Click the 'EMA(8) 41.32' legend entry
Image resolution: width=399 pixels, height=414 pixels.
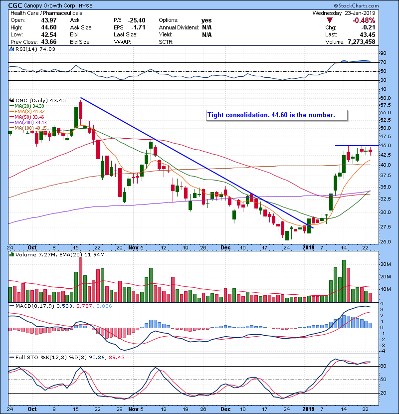29,111
